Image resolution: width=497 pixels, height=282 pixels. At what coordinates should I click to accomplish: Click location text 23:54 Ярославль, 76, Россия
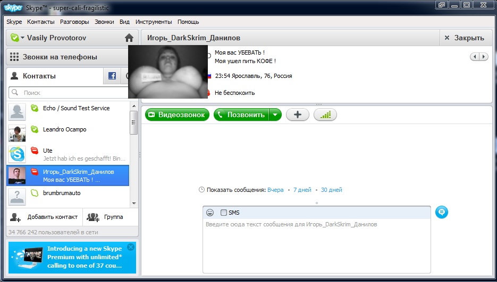(x=254, y=76)
